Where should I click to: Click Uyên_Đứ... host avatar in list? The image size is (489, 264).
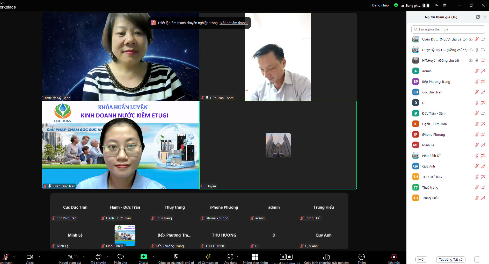coord(415,39)
